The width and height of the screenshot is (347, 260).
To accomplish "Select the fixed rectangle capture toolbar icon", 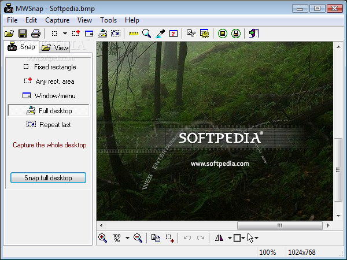I will (x=54, y=34).
